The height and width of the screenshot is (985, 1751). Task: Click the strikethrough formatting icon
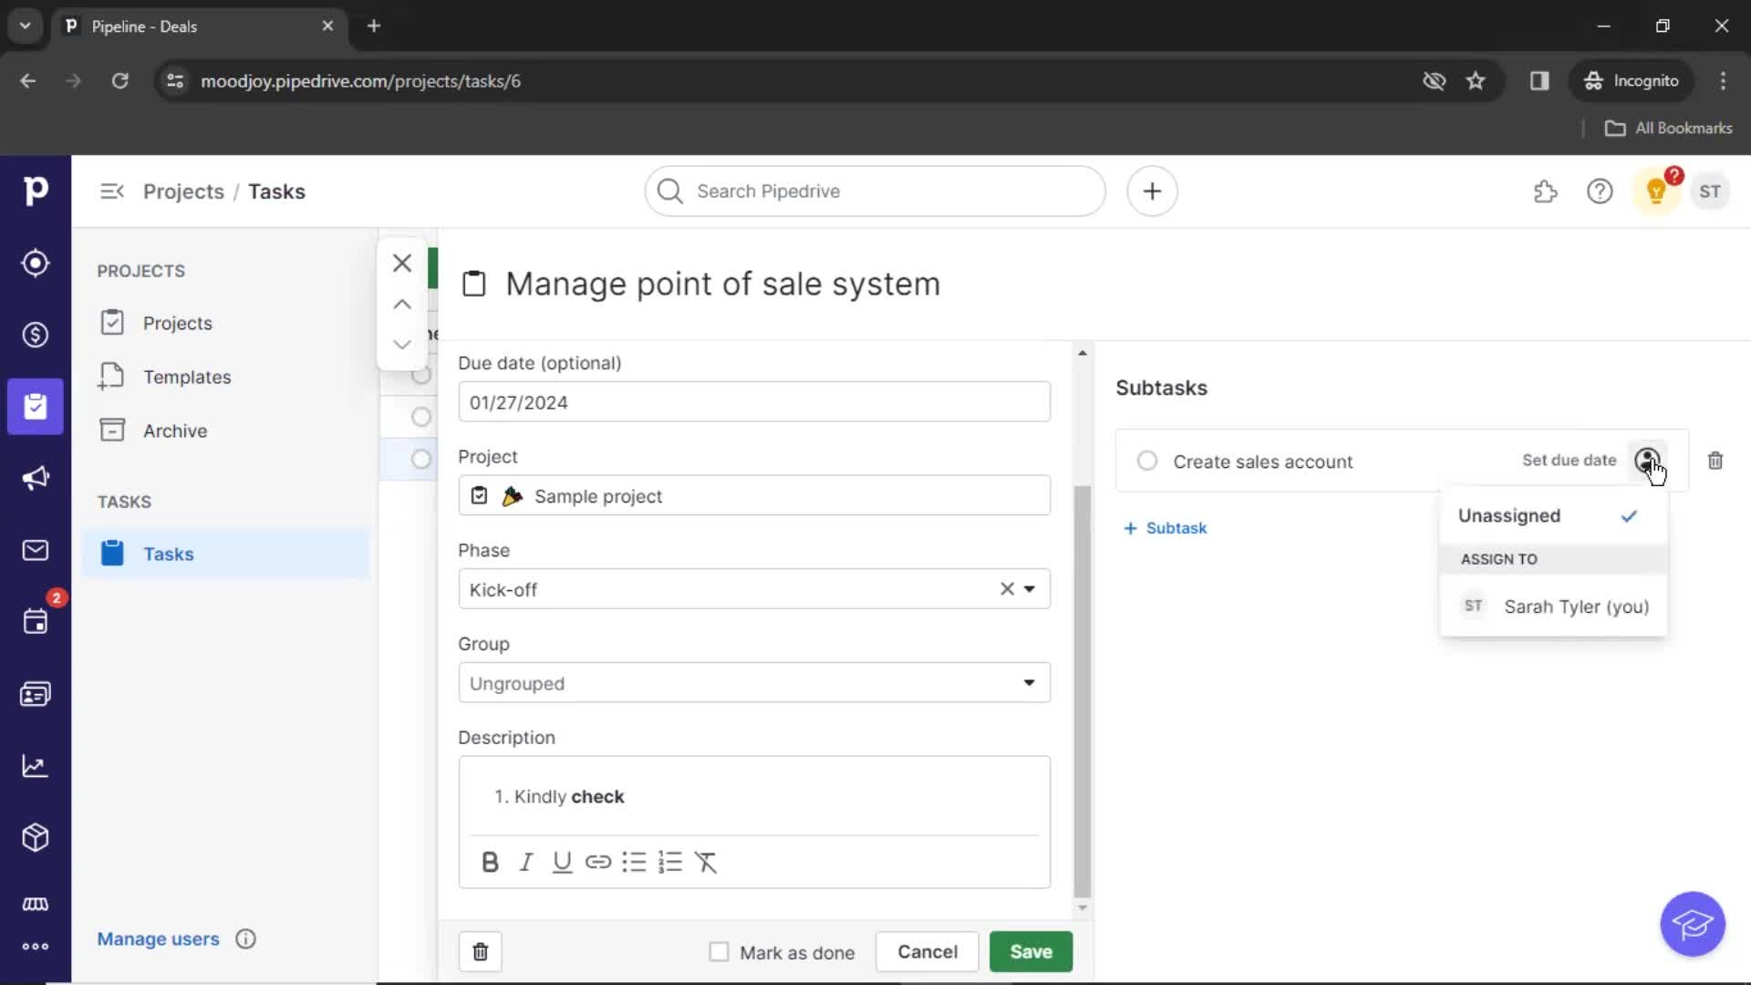pos(706,861)
